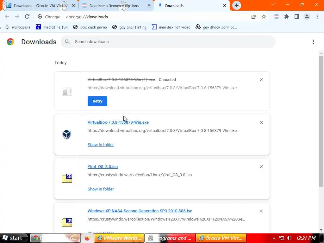This screenshot has width=324, height=243.
Task: Toggle the browser side panel icon
Action: point(297,17)
